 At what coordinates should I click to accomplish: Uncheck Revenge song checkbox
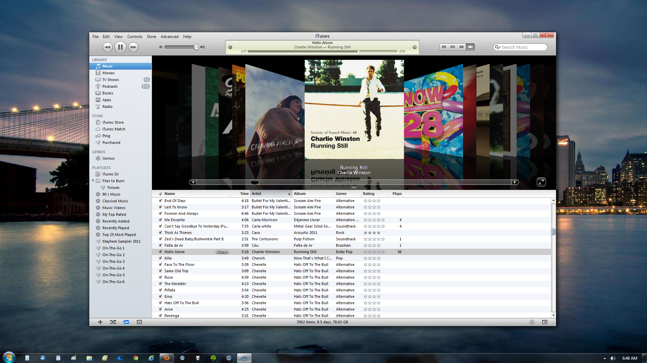pyautogui.click(x=160, y=316)
